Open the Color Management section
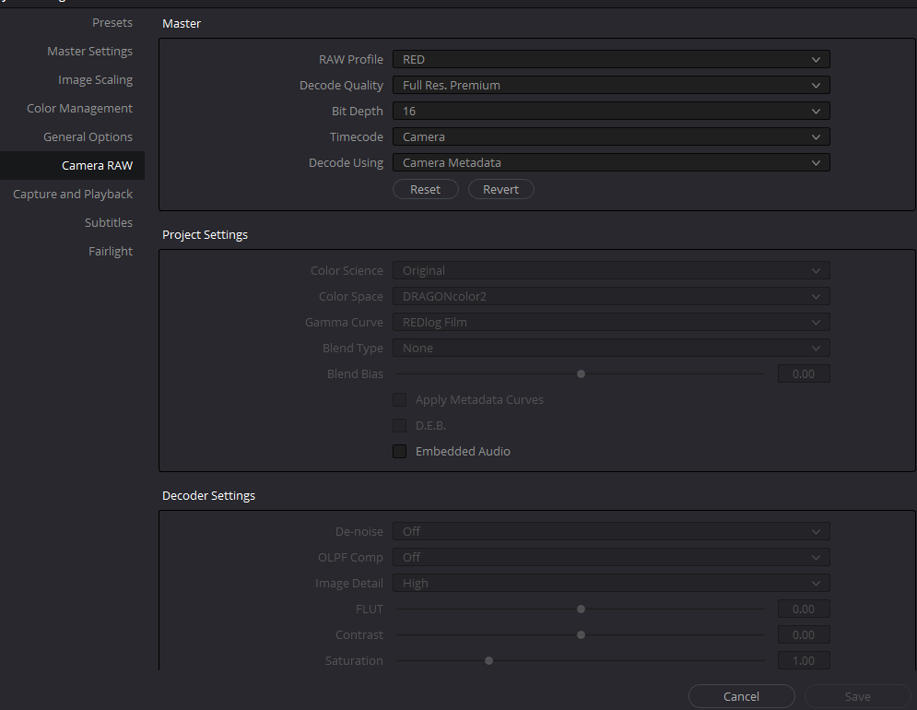The height and width of the screenshot is (710, 917). [79, 108]
